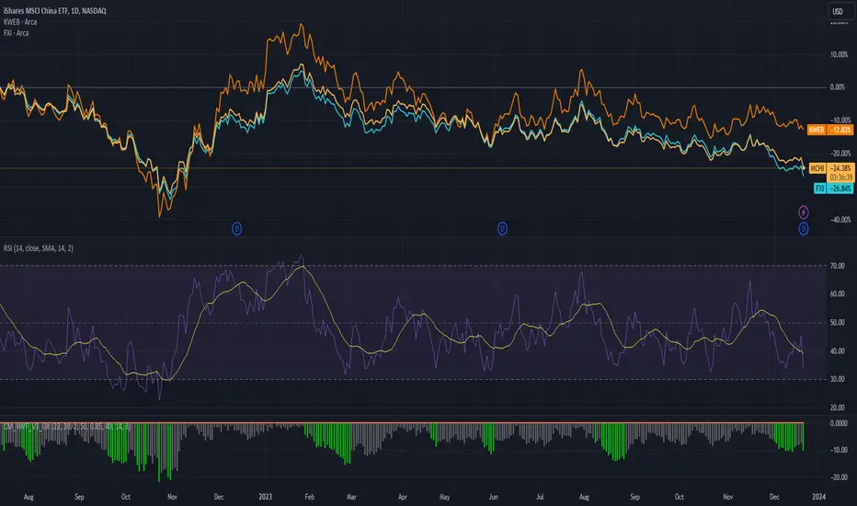Click the -40.00% price axis label
Image resolution: width=857 pixels, height=506 pixels.
click(840, 219)
